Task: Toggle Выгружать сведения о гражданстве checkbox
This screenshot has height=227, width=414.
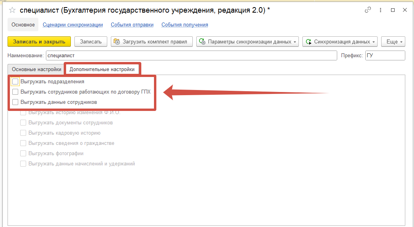Action: [x=23, y=143]
